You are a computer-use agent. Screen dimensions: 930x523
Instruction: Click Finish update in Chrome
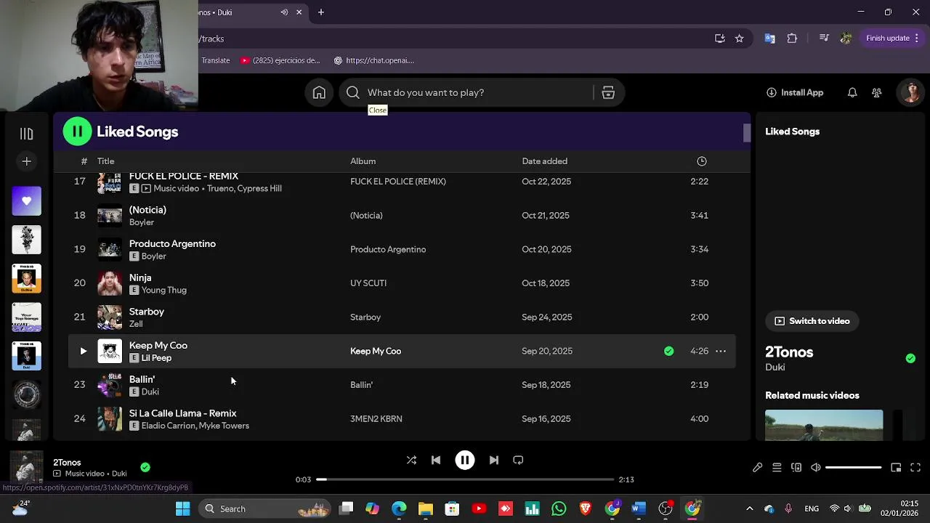pyautogui.click(x=892, y=38)
